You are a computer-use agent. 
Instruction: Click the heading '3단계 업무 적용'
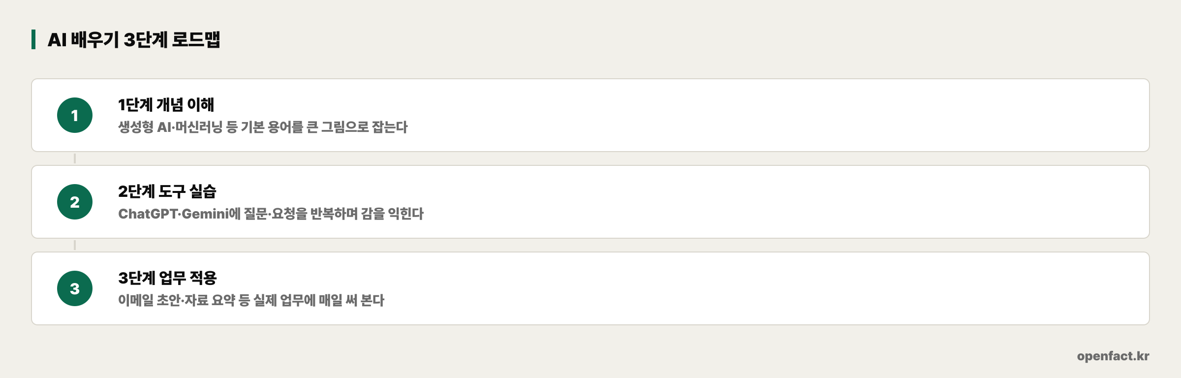pos(167,278)
